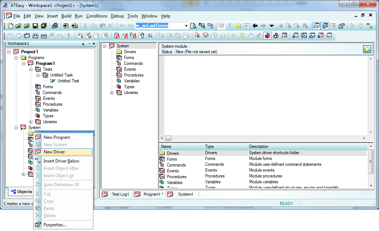Screen dimensions: 379x231
Task: Expand the Libraries node under Program1
Action: tap(31, 122)
